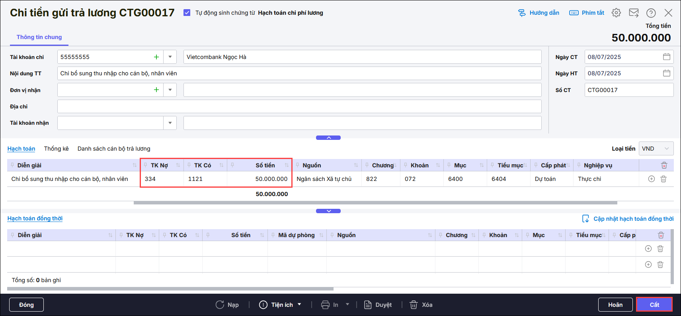Add a row after the 334 entry
This screenshot has width=681, height=316.
point(652,179)
